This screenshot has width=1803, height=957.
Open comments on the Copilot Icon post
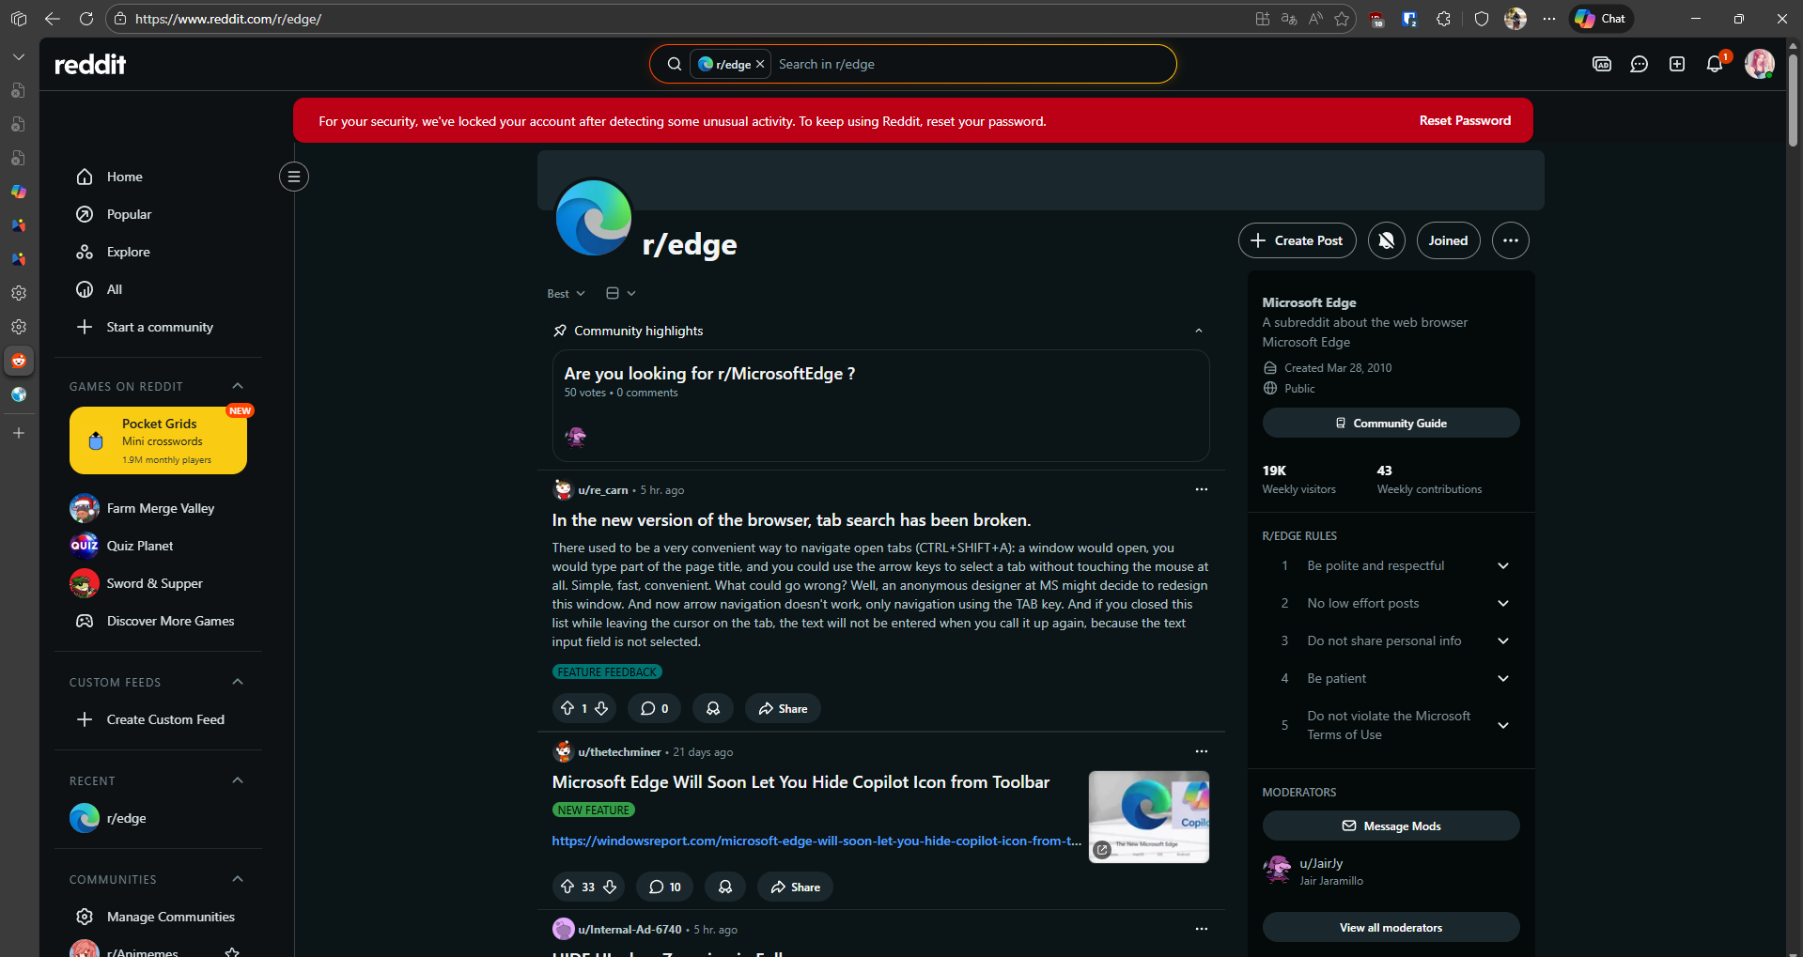tap(664, 887)
